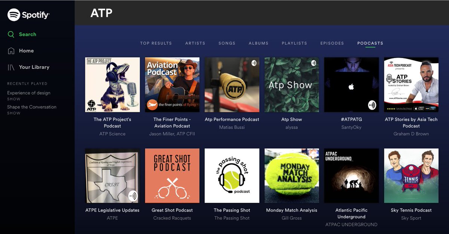The width and height of the screenshot is (449, 234).
Task: Click the Your Library shelf icon
Action: 11,67
